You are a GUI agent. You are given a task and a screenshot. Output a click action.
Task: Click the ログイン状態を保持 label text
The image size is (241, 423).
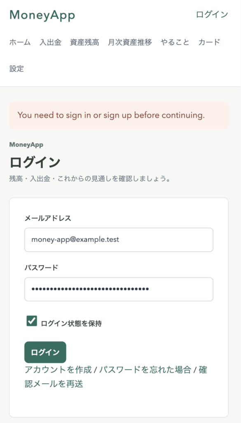(71, 323)
